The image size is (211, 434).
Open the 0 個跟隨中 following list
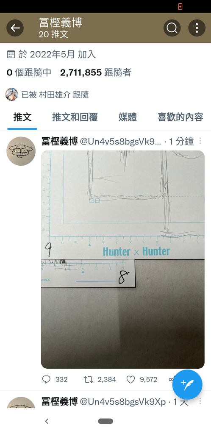coord(29,72)
